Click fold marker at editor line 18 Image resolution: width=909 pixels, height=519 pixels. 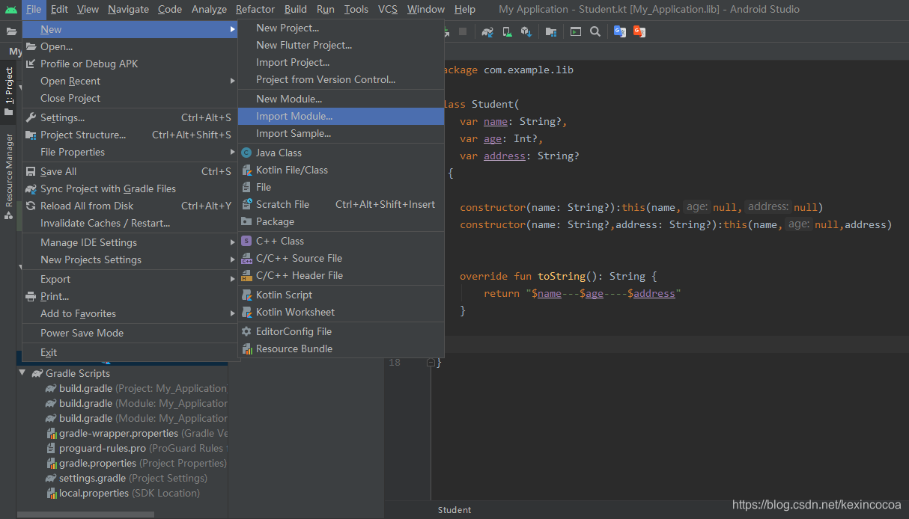click(431, 362)
